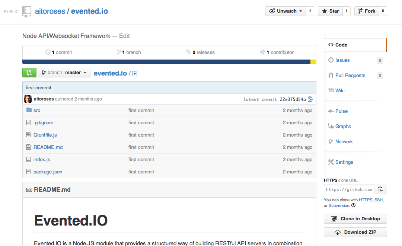View the 1 branch list
Image resolution: width=402 pixels, height=246 pixels.
click(x=129, y=52)
